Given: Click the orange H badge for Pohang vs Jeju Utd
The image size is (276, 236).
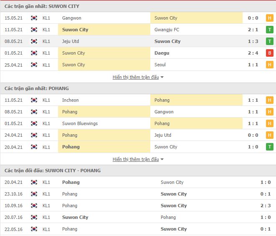Looking at the screenshot, I should click(269, 135).
